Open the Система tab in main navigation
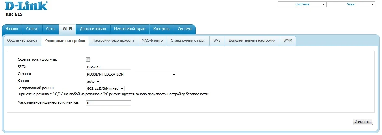Image resolution: width=382 pixels, height=135 pixels. pyautogui.click(x=185, y=29)
